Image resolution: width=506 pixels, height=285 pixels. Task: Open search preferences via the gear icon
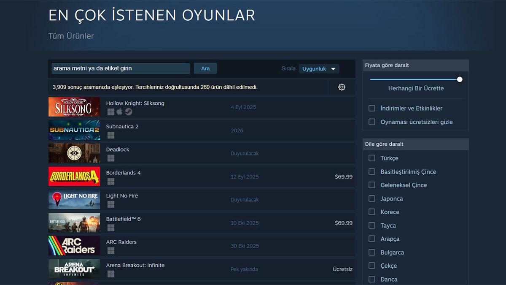342,87
